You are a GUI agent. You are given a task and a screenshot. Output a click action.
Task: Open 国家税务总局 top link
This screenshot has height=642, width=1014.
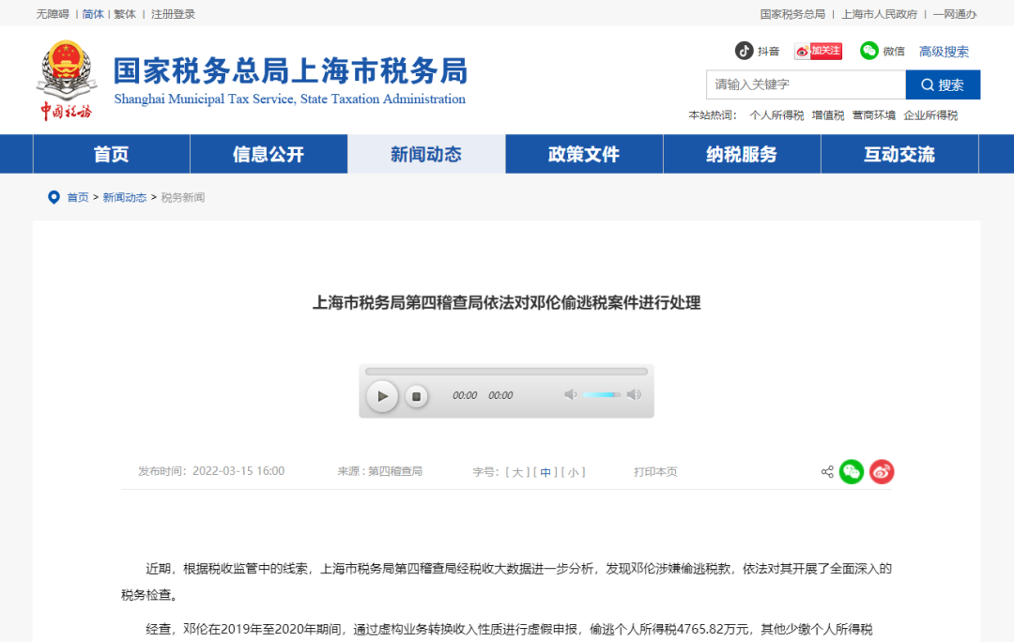coord(792,14)
